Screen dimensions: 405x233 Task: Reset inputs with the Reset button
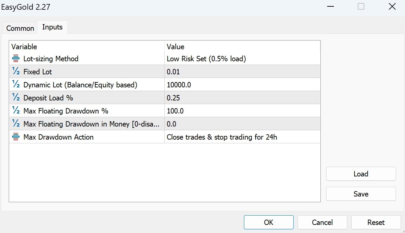tap(376, 222)
